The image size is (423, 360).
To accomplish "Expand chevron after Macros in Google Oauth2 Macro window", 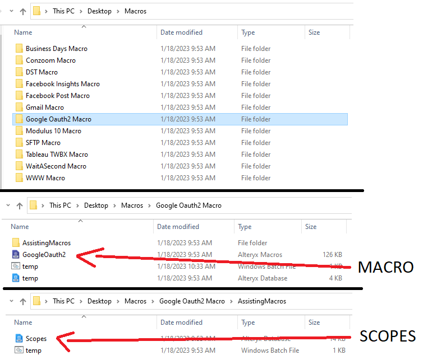I will pyautogui.click(x=149, y=205).
